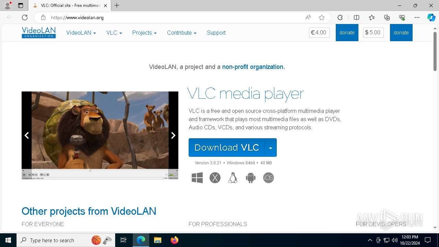Click the browser address bar URL
The image size is (439, 247).
[77, 17]
